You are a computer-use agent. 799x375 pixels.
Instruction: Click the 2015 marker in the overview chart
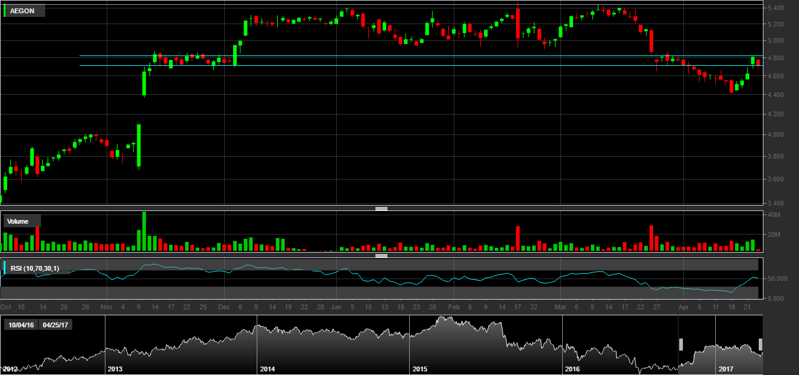[419, 368]
